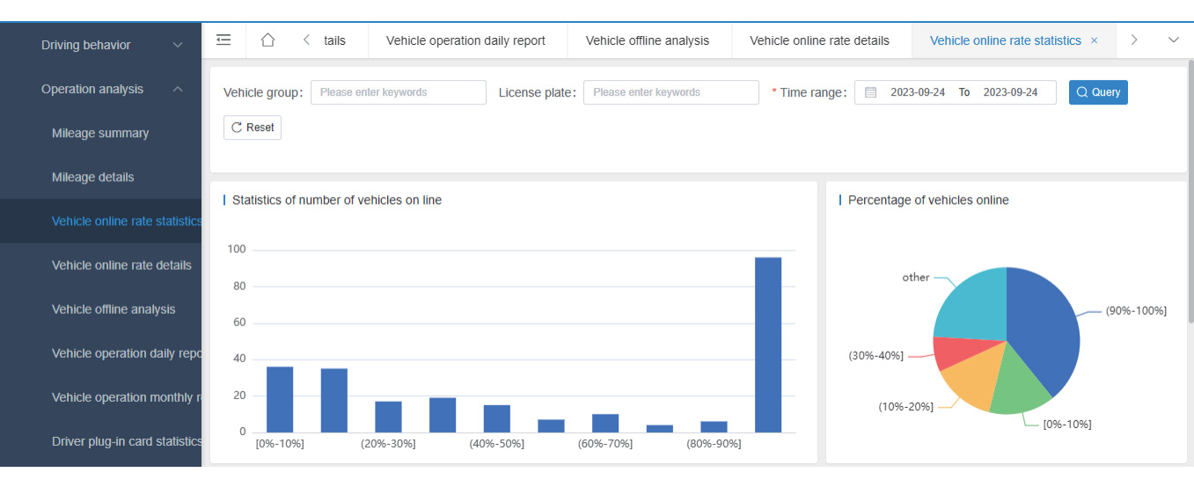Open Mileage details in the sidebar
1194x487 pixels.
tap(100, 177)
